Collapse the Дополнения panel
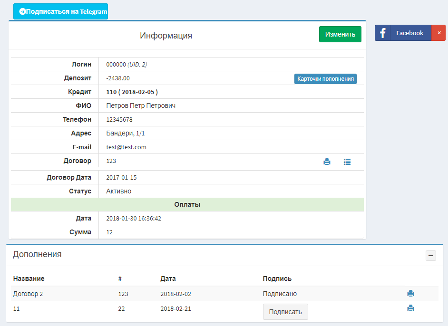Image resolution: width=448 pixels, height=326 pixels. (430, 256)
